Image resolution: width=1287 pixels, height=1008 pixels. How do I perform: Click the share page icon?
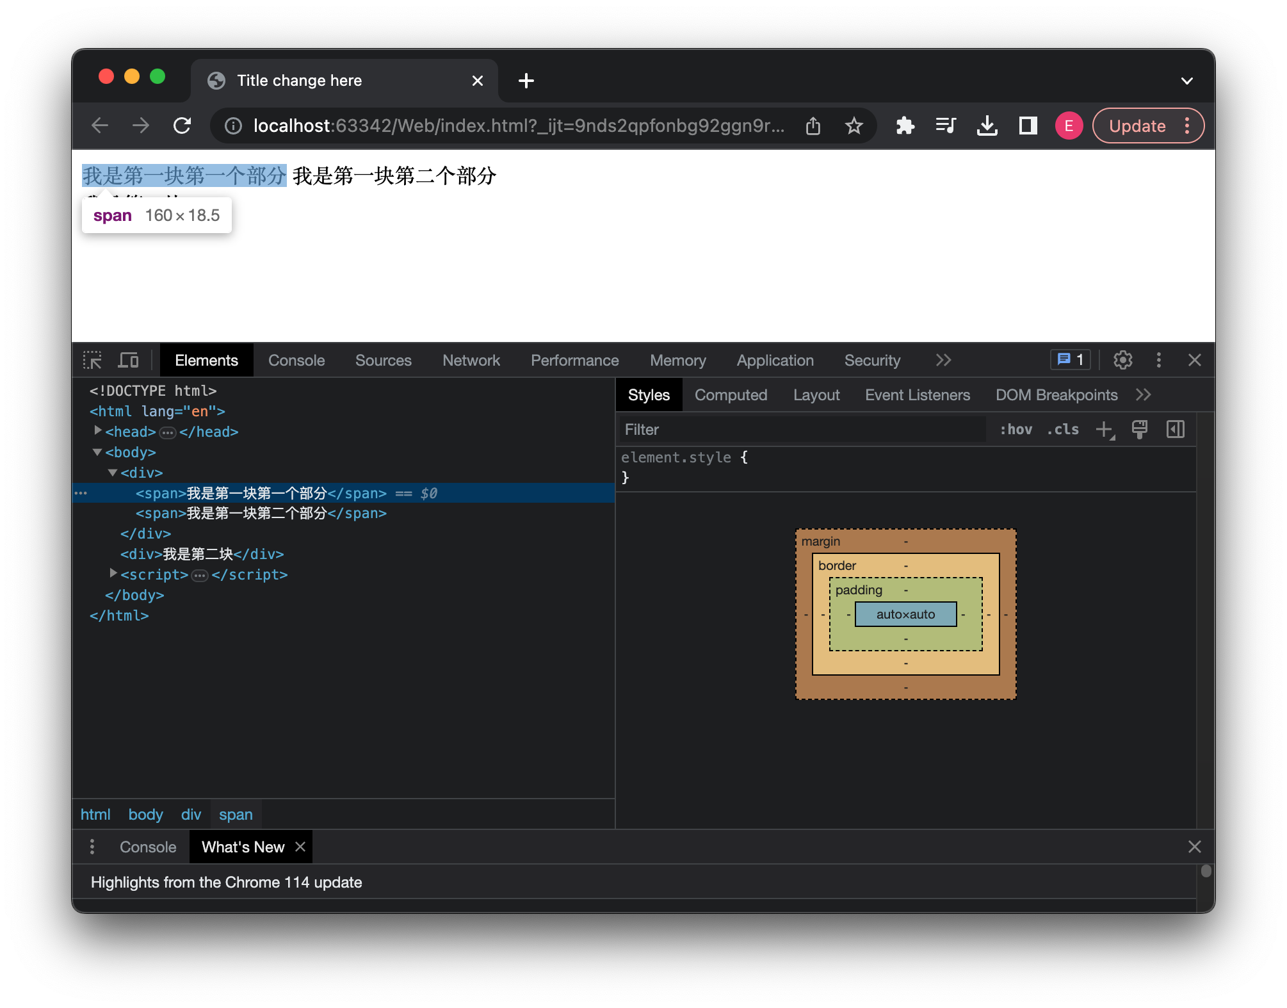coord(813,126)
